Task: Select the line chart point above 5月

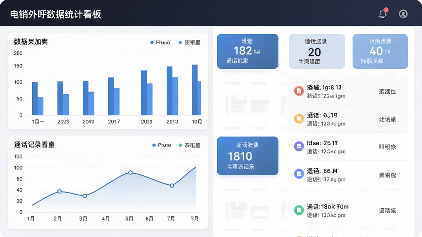Action: (x=131, y=172)
